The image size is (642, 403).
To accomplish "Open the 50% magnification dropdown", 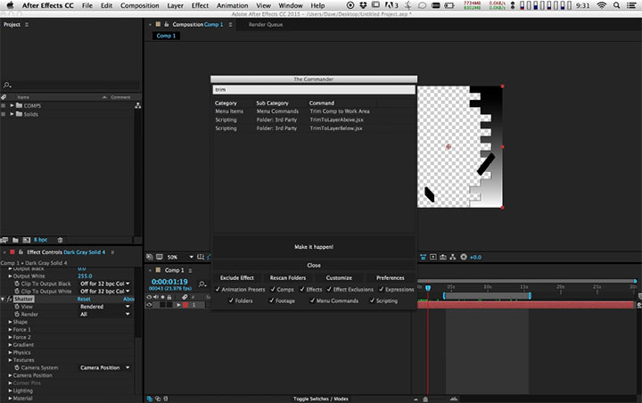I will click(x=180, y=257).
